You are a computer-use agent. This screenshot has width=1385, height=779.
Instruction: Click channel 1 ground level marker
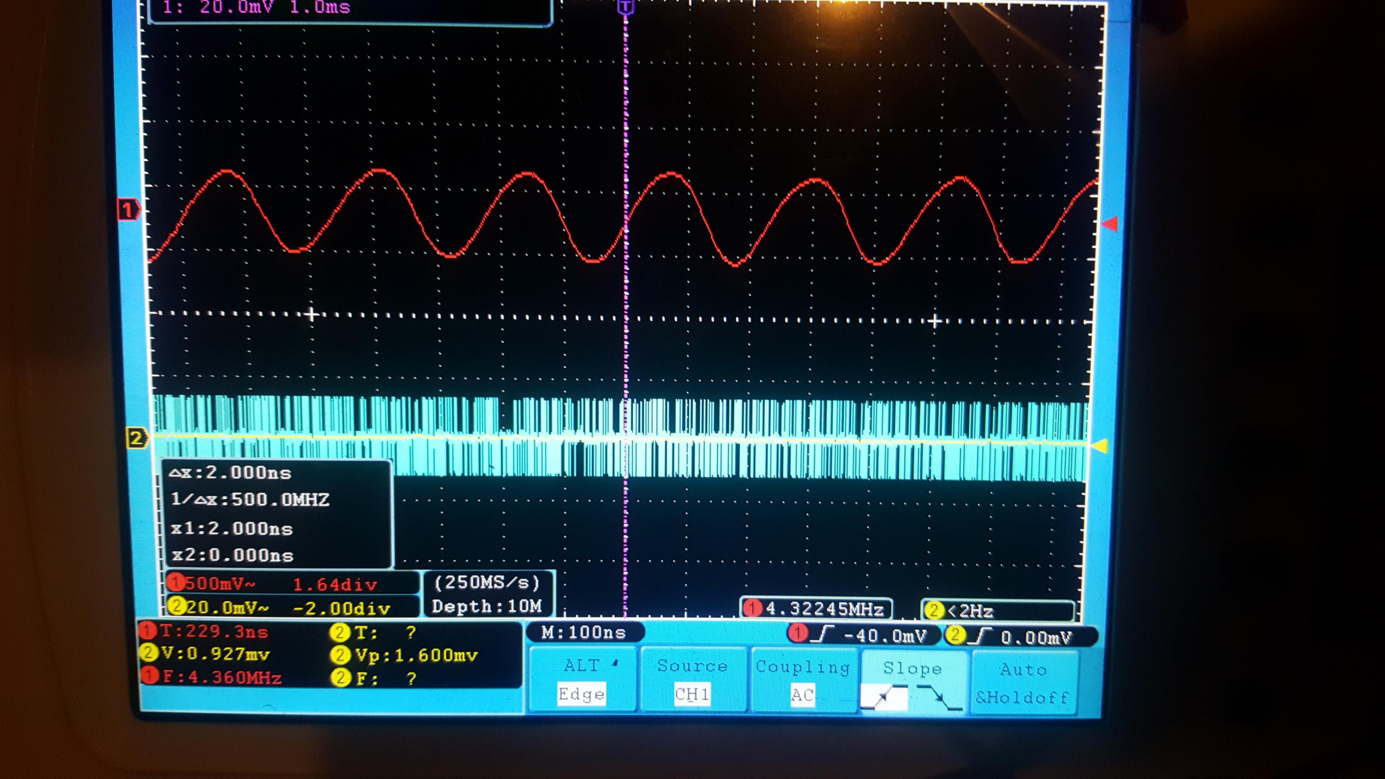pos(129,210)
